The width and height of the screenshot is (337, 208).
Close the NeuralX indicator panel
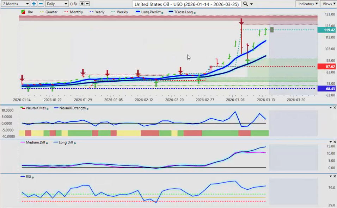(335, 107)
